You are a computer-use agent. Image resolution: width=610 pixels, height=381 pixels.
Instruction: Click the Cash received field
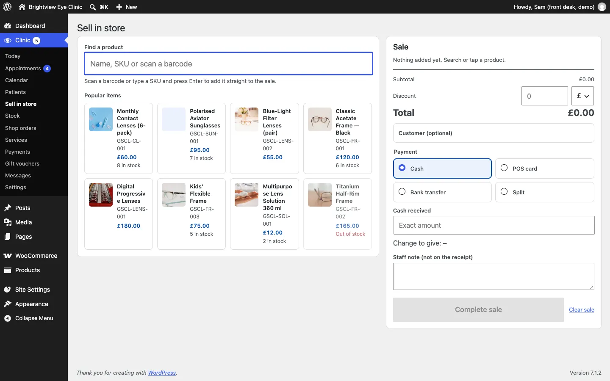coord(494,226)
